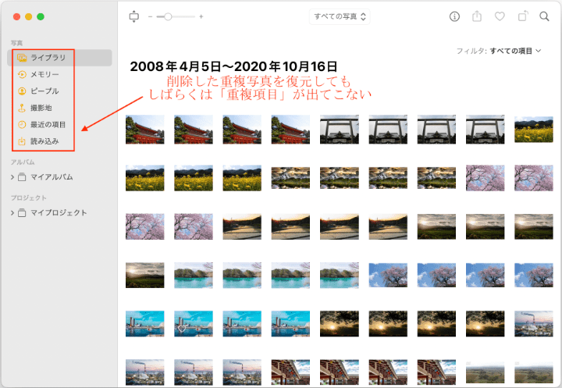Select the ピープル icon in sidebar
The height and width of the screenshot is (388, 562).
pyautogui.click(x=22, y=91)
